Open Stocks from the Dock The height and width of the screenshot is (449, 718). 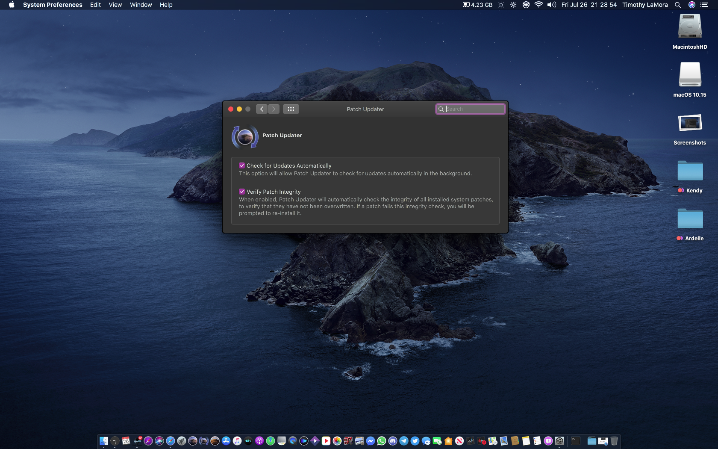tap(471, 441)
